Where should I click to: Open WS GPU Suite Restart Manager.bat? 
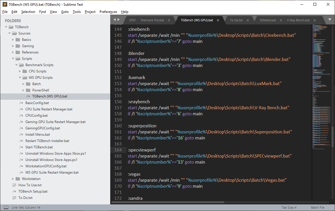click(x=52, y=172)
